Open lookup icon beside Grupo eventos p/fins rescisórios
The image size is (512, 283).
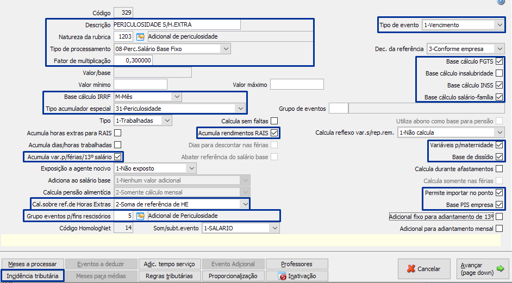[x=140, y=216]
